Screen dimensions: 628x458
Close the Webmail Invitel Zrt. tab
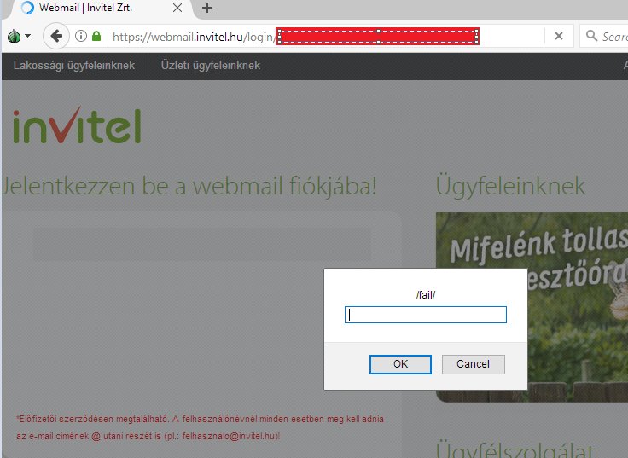(177, 8)
